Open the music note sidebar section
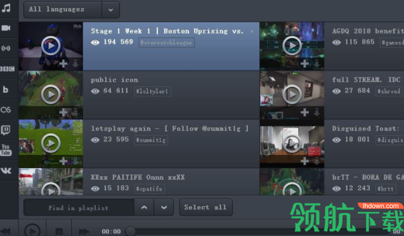This screenshot has height=236, width=404. click(6, 8)
